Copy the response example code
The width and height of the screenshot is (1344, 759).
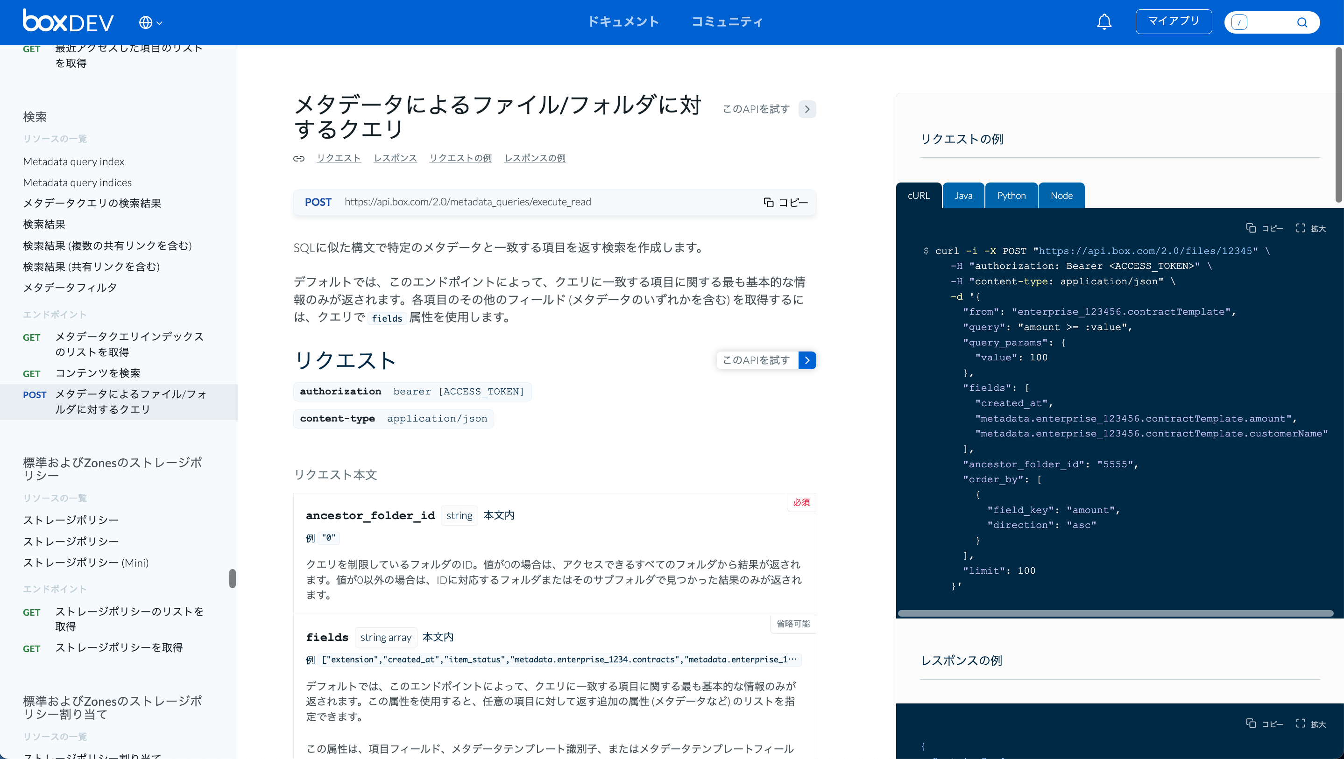click(1265, 724)
